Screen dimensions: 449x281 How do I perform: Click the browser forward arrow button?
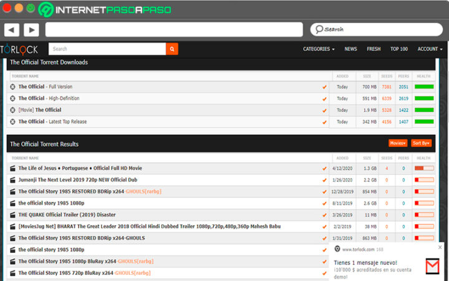[31, 29]
